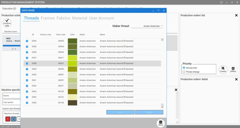Uncheck thread ID 0360 checkbox
The height and width of the screenshot is (128, 240).
click(27, 74)
